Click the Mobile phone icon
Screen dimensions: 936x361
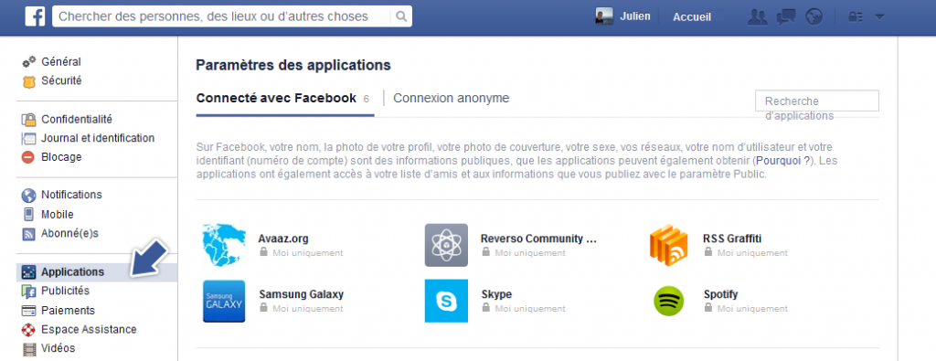28,214
